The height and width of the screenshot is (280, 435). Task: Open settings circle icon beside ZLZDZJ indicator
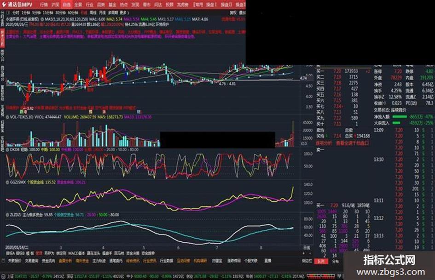click(x=7, y=215)
